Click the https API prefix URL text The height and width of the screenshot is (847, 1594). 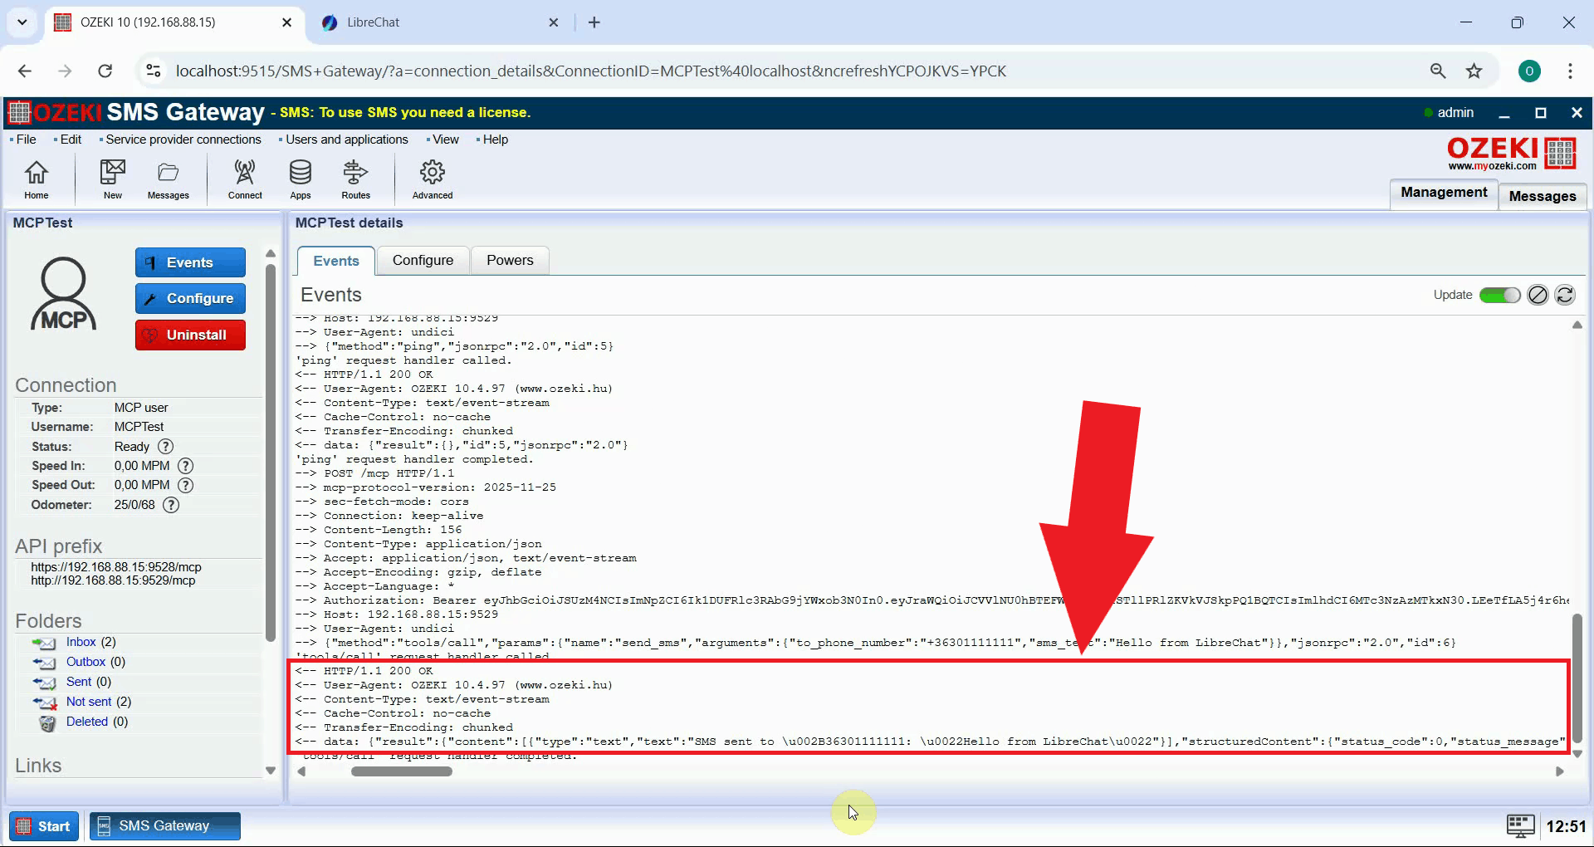point(116,567)
